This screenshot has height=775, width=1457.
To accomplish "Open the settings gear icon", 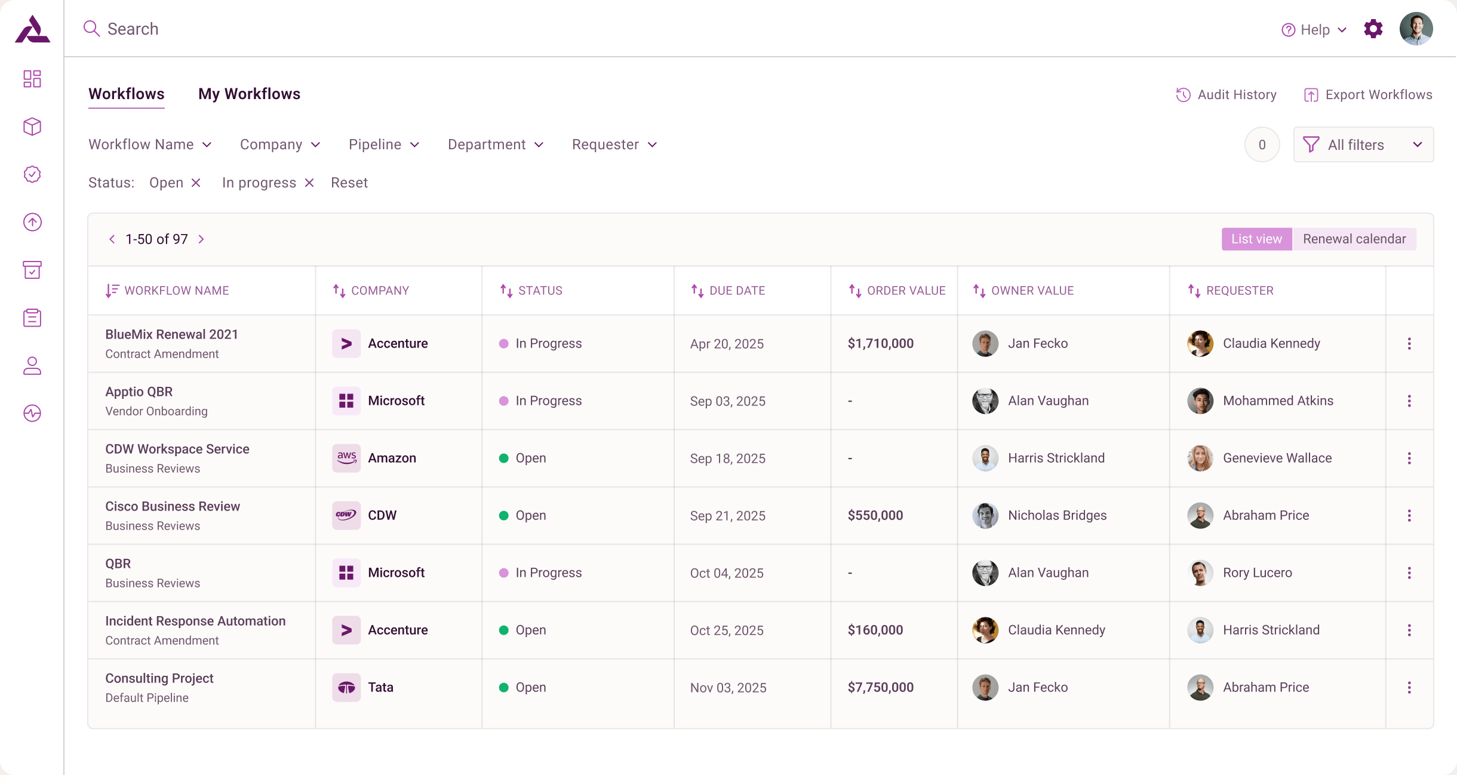I will (x=1373, y=29).
